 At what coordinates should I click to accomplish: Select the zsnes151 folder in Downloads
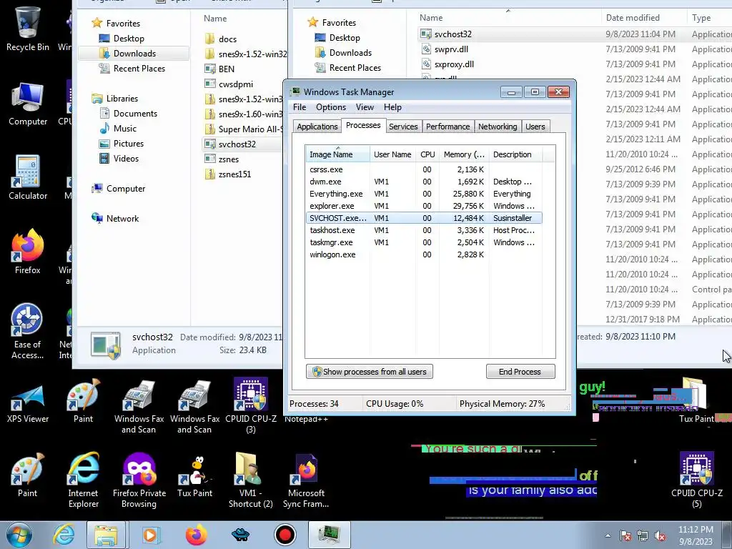(234, 174)
